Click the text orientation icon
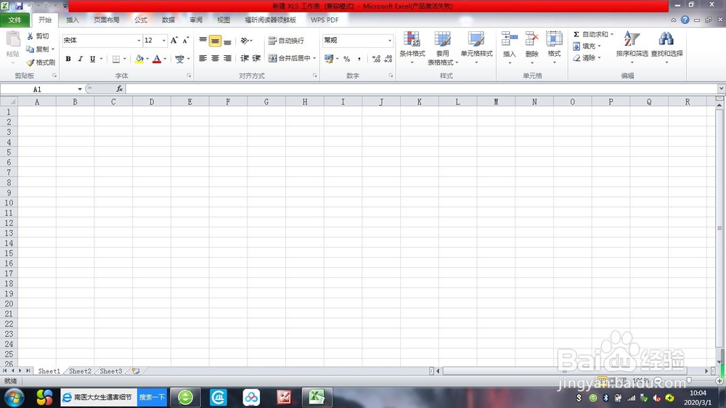This screenshot has height=408, width=726. (x=245, y=41)
